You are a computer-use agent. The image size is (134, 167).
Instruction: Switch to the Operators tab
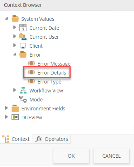52,139
